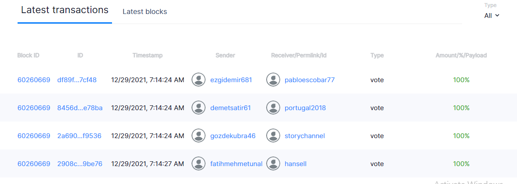This screenshot has height=184, width=517.
Task: Click avatar icon beside ezgidemir681
Action: (x=199, y=80)
